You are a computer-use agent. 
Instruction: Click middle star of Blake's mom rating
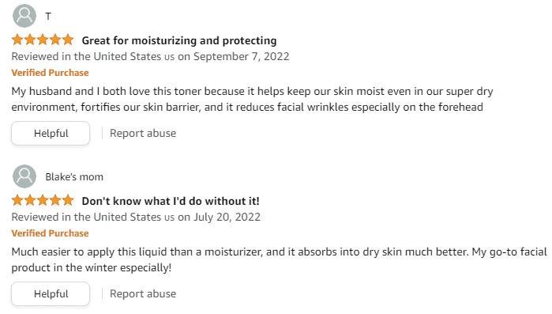click(x=43, y=200)
